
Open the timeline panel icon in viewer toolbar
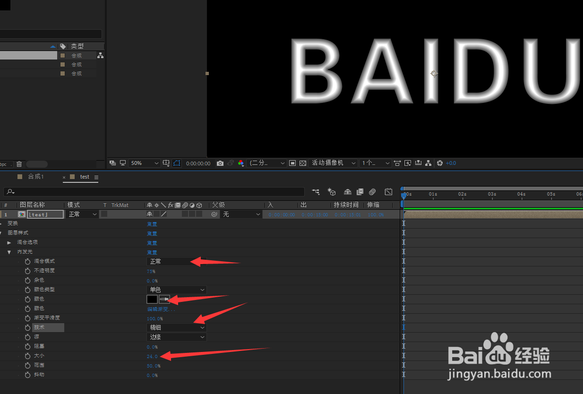click(x=418, y=163)
